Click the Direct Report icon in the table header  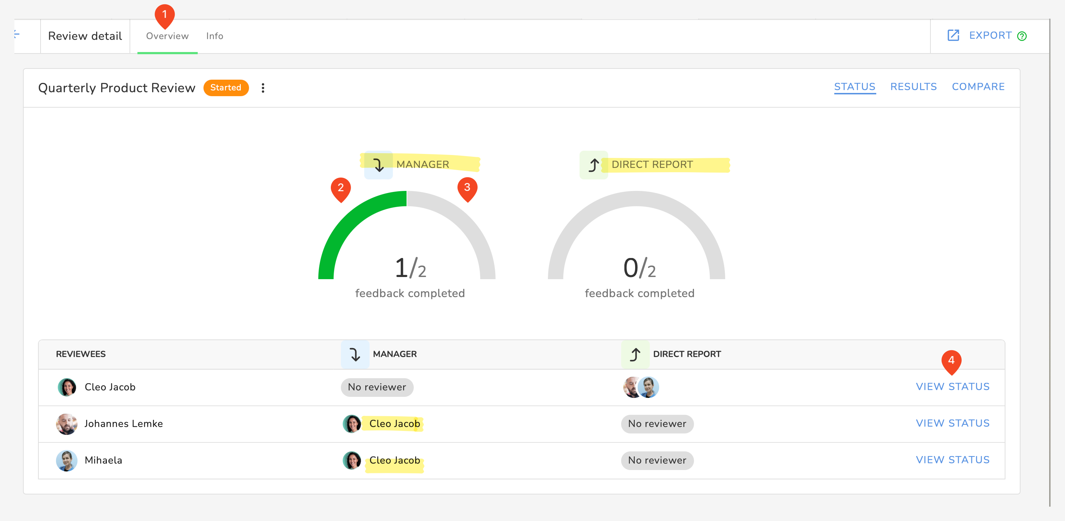(x=635, y=355)
